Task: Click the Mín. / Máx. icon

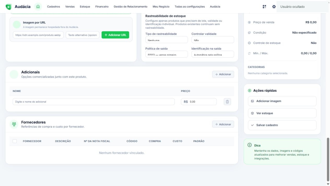Action: (249, 53)
